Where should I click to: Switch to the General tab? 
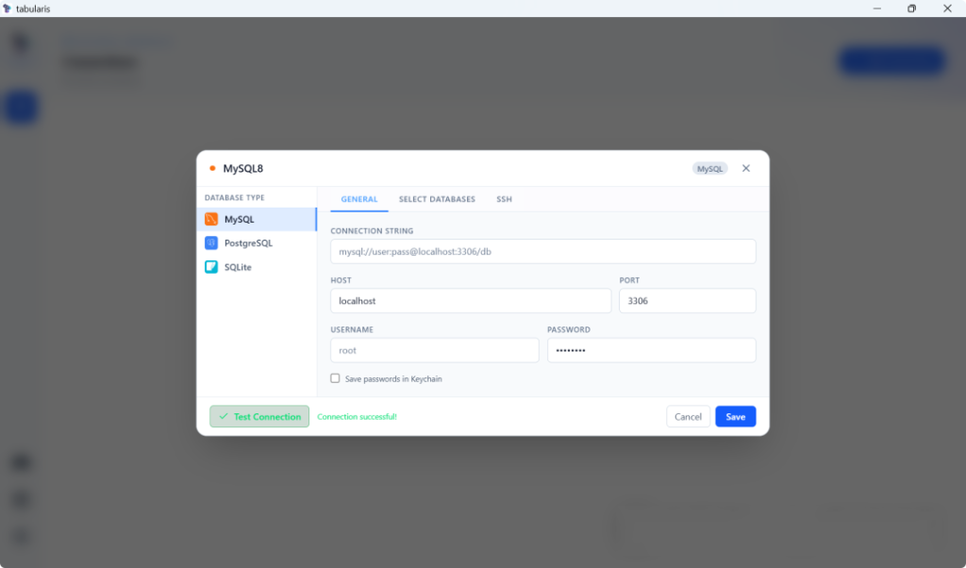[x=358, y=199]
